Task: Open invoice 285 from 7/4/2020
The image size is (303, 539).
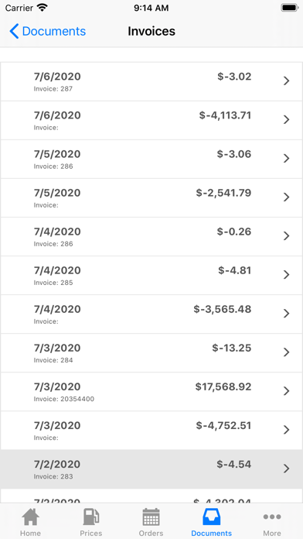Action: [x=151, y=276]
